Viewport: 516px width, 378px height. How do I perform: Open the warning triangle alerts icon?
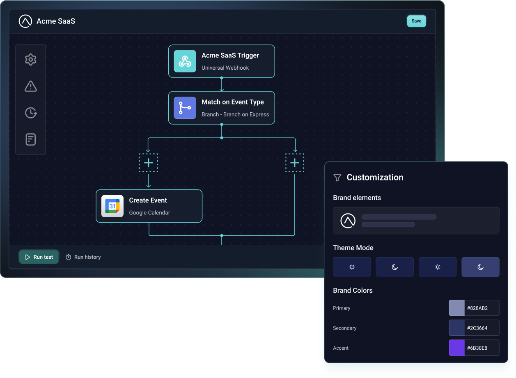[31, 86]
